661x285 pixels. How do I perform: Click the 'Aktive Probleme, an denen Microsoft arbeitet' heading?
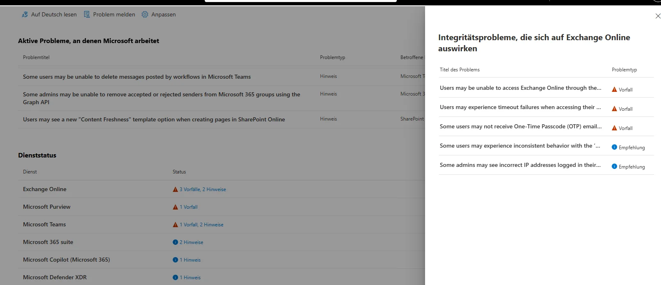click(89, 41)
